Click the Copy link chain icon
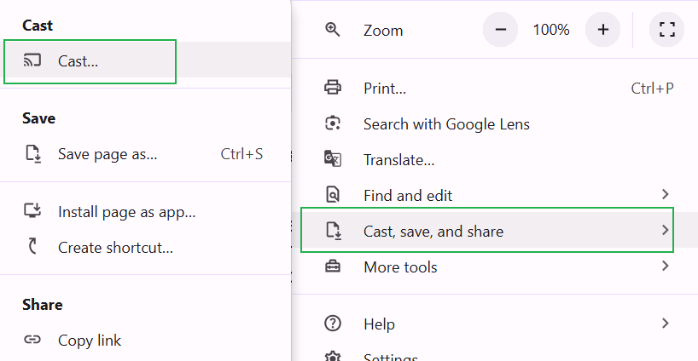The height and width of the screenshot is (361, 698). pos(32,341)
